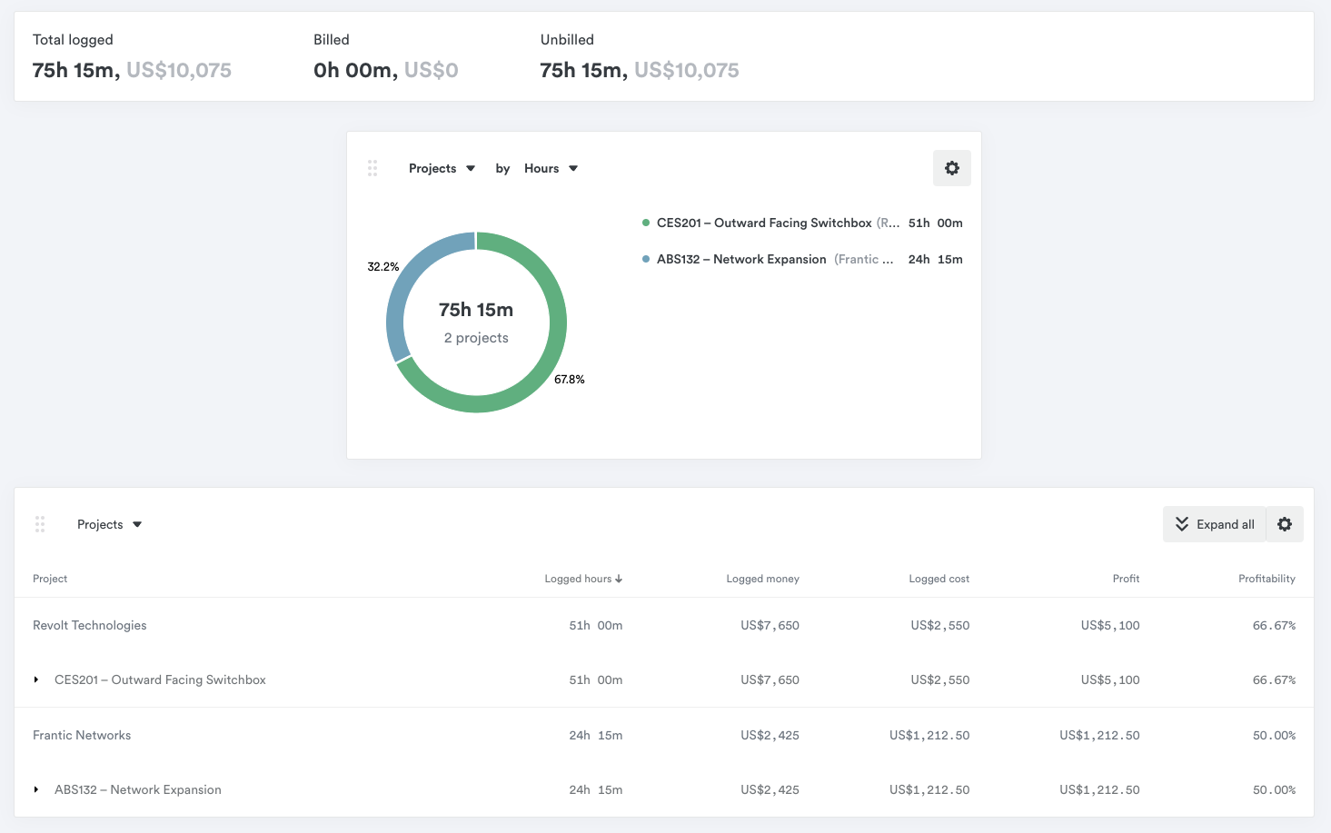Sort by Profitability column header
This screenshot has height=833, width=1331.
point(1266,579)
